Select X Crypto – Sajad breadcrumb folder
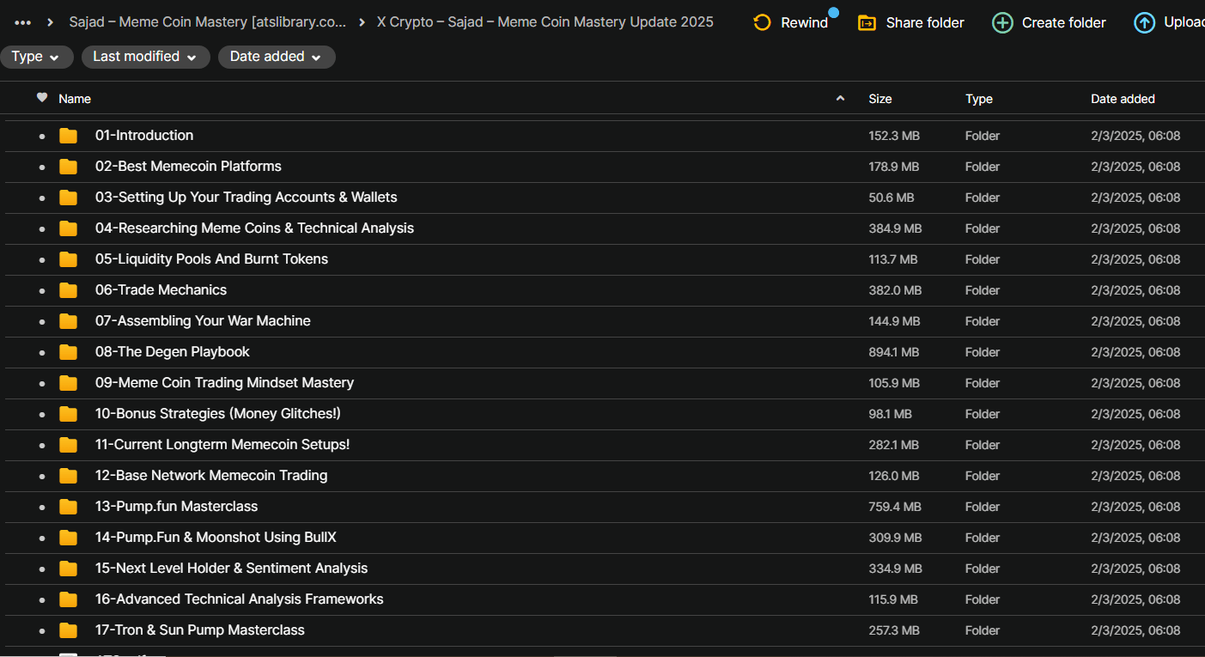Screen dimensions: 1205x657 point(545,22)
